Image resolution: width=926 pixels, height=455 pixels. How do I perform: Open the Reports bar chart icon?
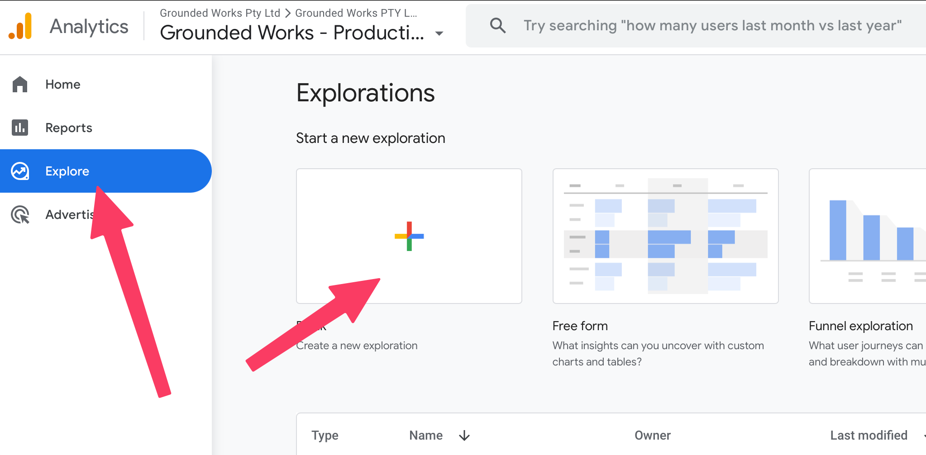click(20, 128)
